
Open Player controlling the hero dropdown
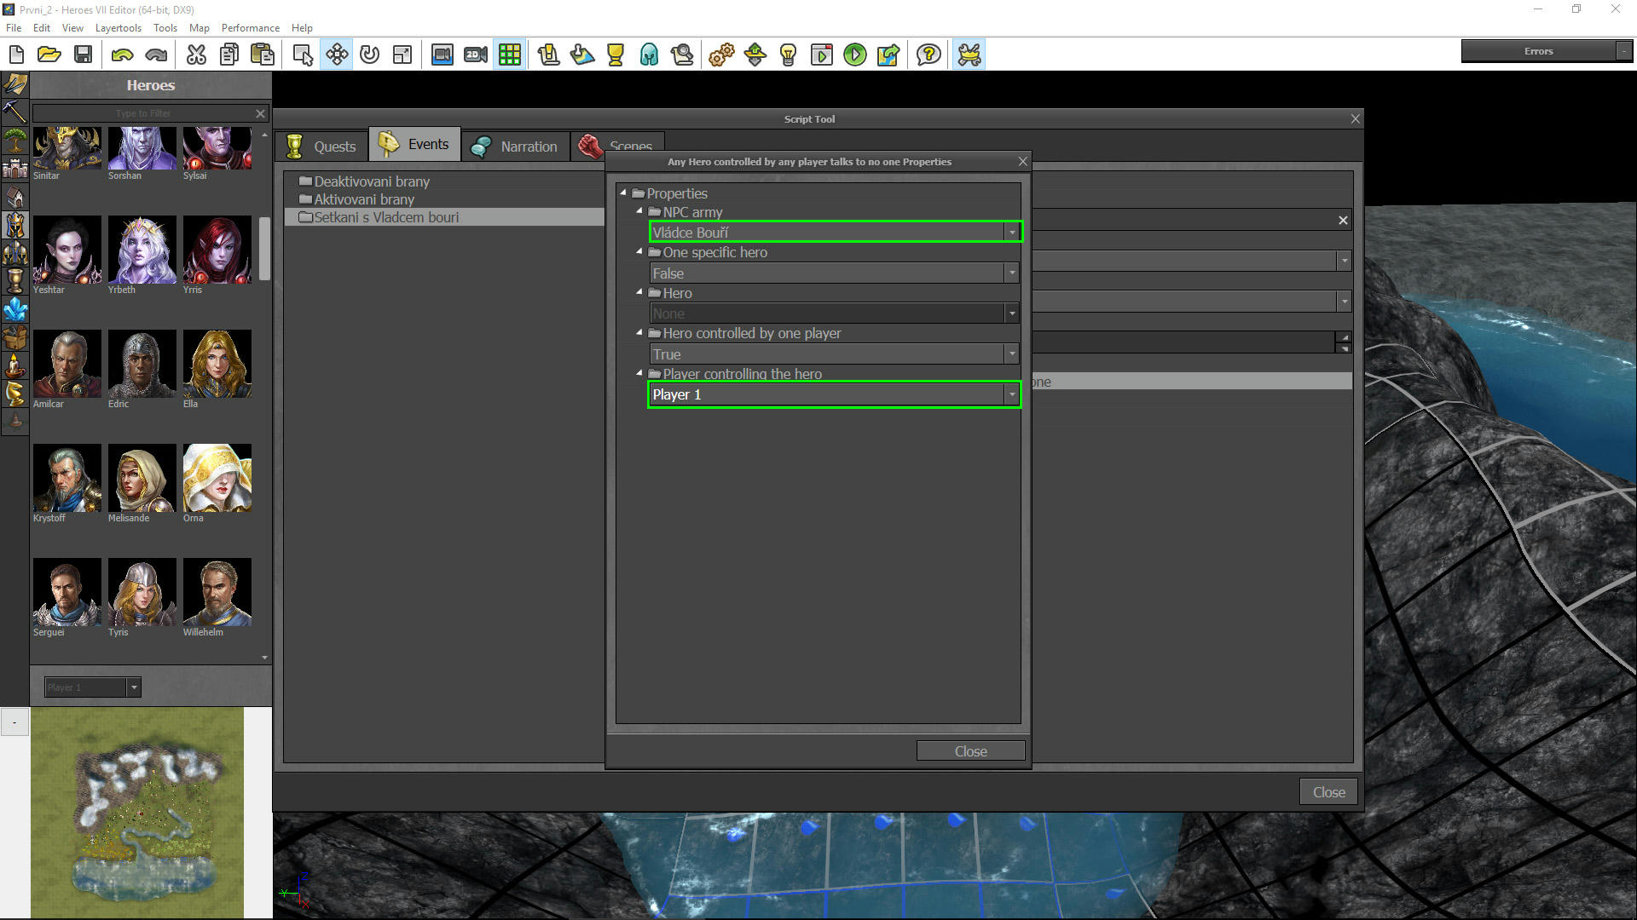click(835, 394)
